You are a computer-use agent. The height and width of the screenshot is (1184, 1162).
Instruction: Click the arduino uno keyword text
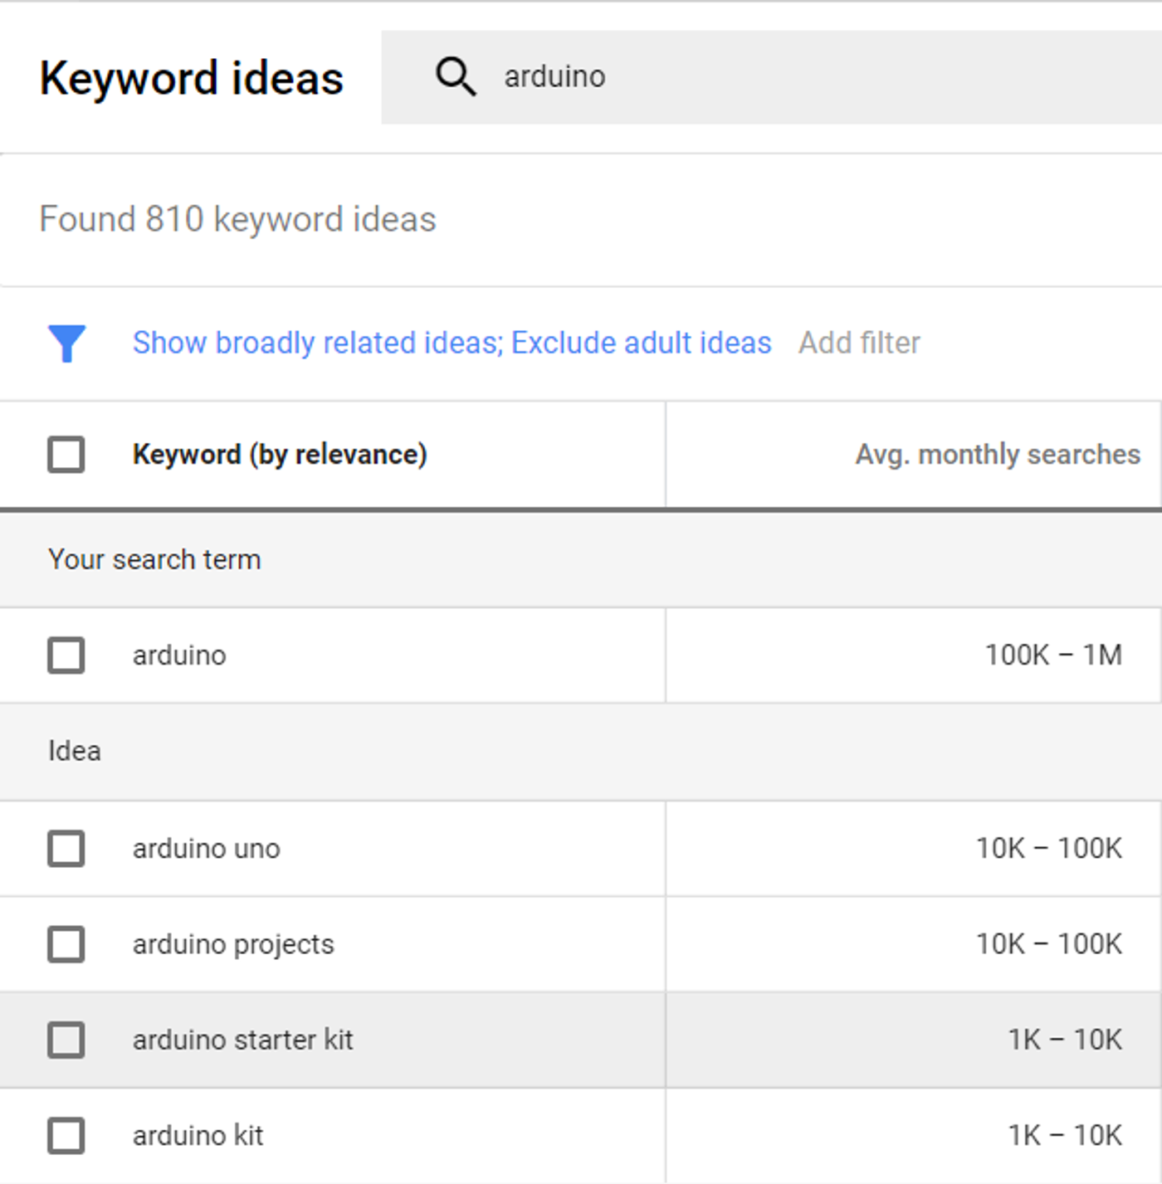click(207, 849)
